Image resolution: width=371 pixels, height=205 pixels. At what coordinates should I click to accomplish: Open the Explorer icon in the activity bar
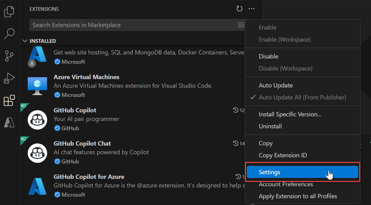[x=9, y=11]
